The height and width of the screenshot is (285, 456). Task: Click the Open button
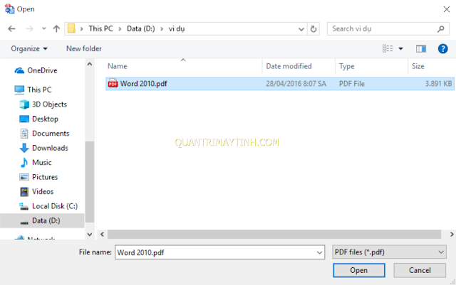(359, 270)
